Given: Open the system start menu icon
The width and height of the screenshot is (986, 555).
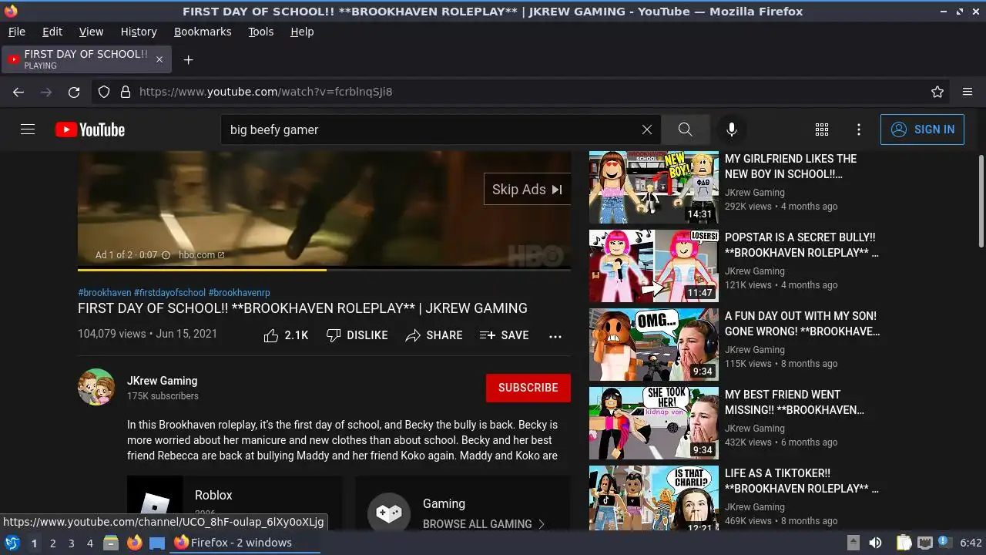Looking at the screenshot, I should point(12,543).
